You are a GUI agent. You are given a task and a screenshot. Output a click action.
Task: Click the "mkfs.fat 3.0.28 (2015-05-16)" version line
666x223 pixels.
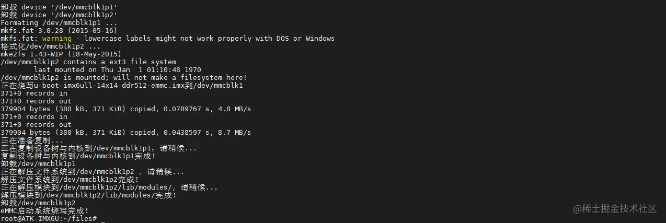coord(59,31)
